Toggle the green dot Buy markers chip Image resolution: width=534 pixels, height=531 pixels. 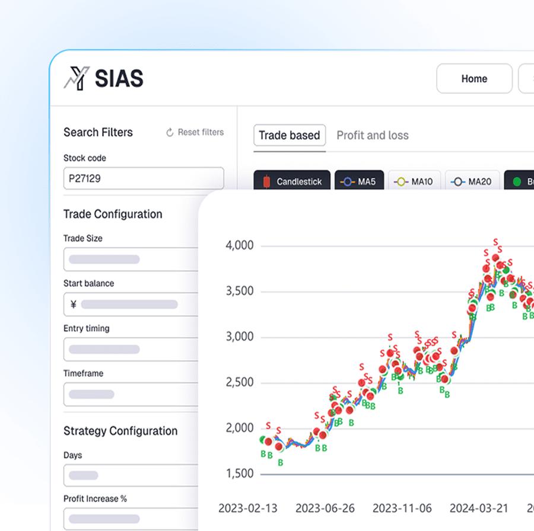click(520, 181)
